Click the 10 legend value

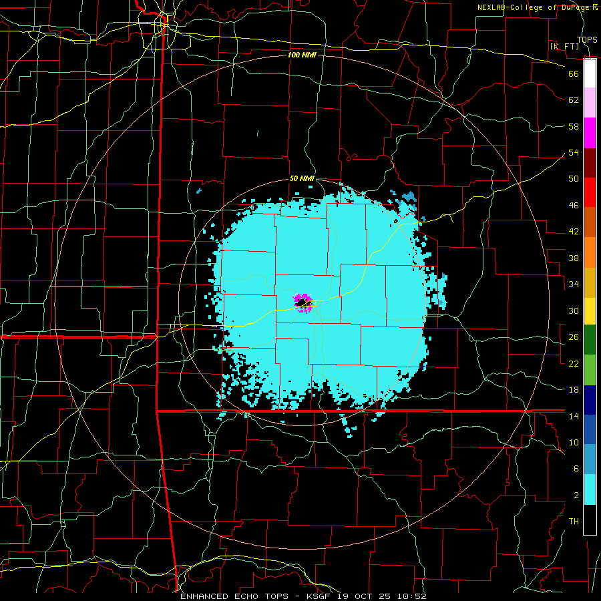click(x=574, y=442)
